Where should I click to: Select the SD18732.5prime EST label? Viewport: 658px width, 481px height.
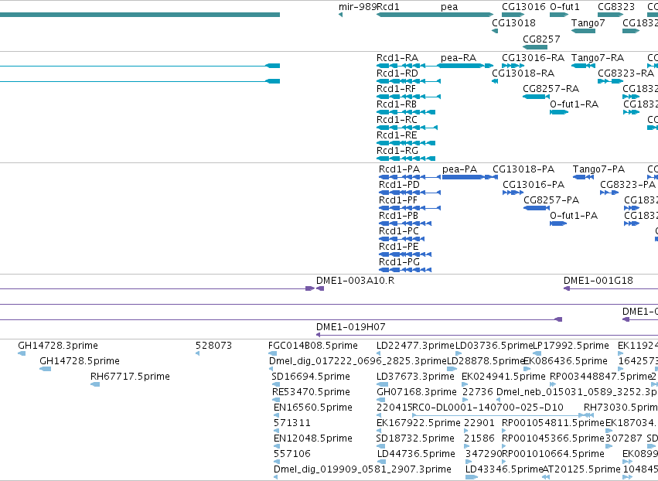[415, 438]
